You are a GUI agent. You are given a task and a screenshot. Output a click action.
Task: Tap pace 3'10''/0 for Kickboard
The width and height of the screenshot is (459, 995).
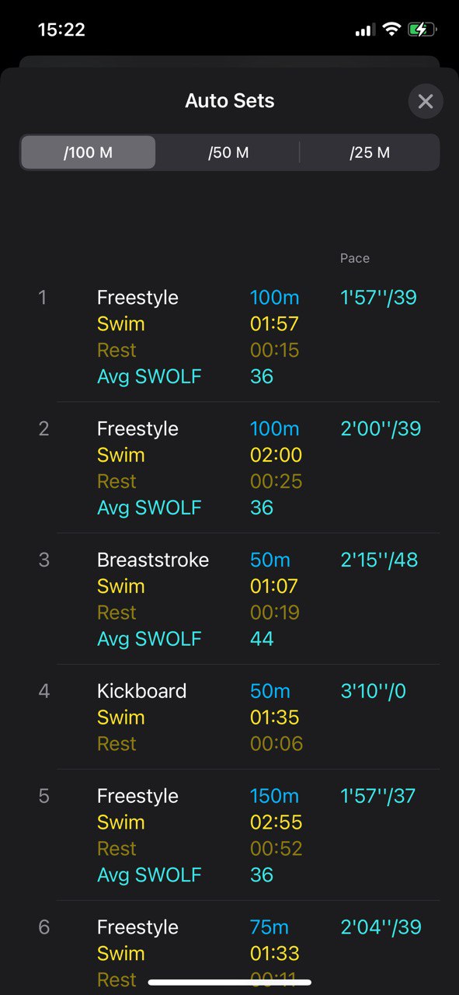pyautogui.click(x=374, y=691)
